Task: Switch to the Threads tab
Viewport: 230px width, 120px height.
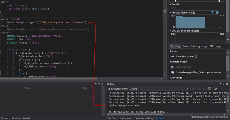Action: click(5, 118)
